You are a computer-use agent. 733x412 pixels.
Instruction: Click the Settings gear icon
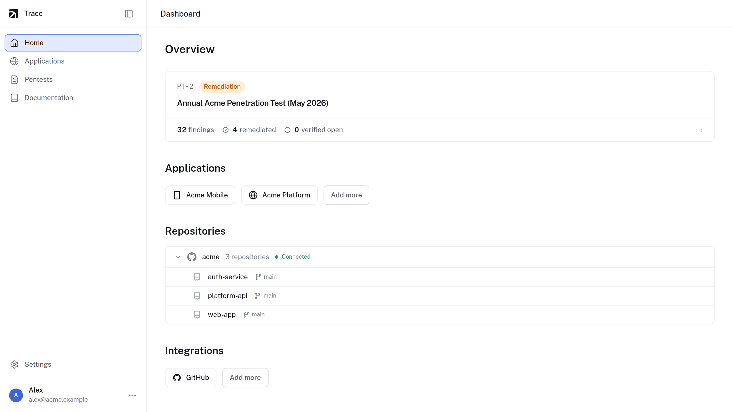tap(14, 365)
